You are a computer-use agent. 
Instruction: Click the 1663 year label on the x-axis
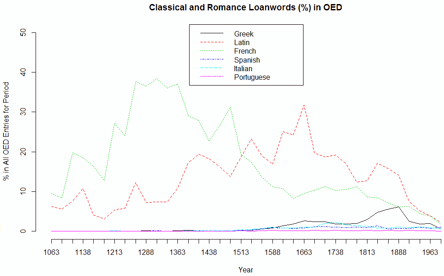(304, 252)
